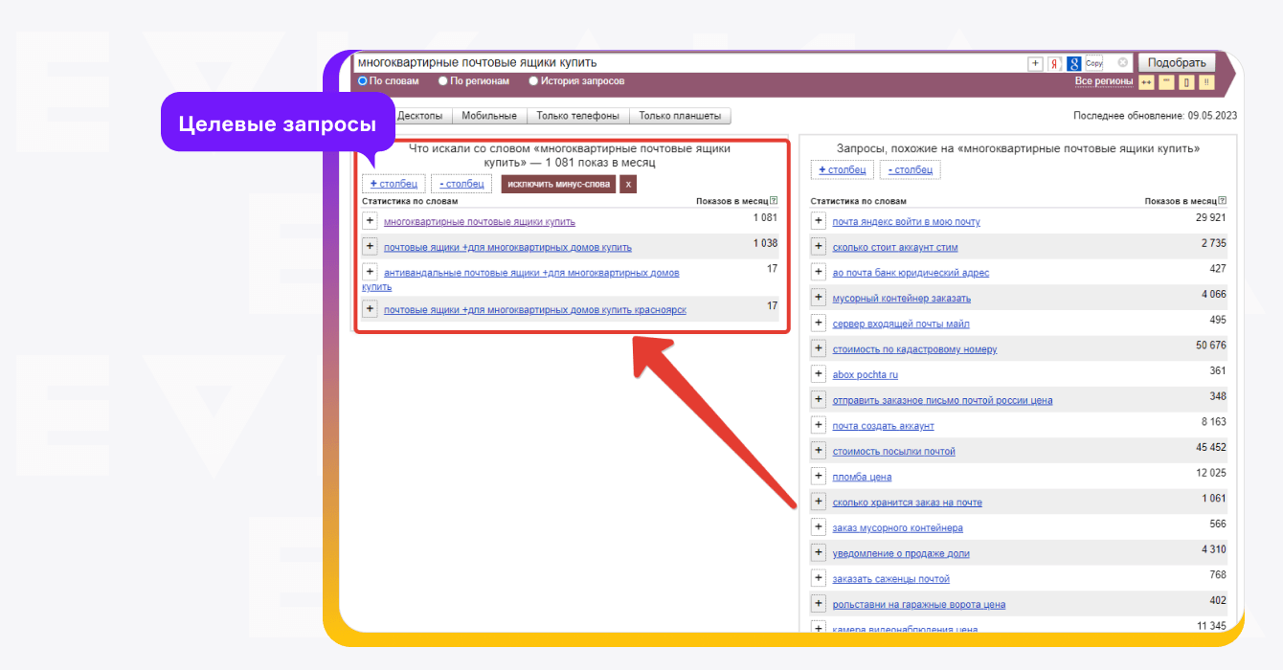Screen dimensions: 1283x670
Task: Click plus beside 'заказ мусорного контейнера'
Action: click(819, 527)
